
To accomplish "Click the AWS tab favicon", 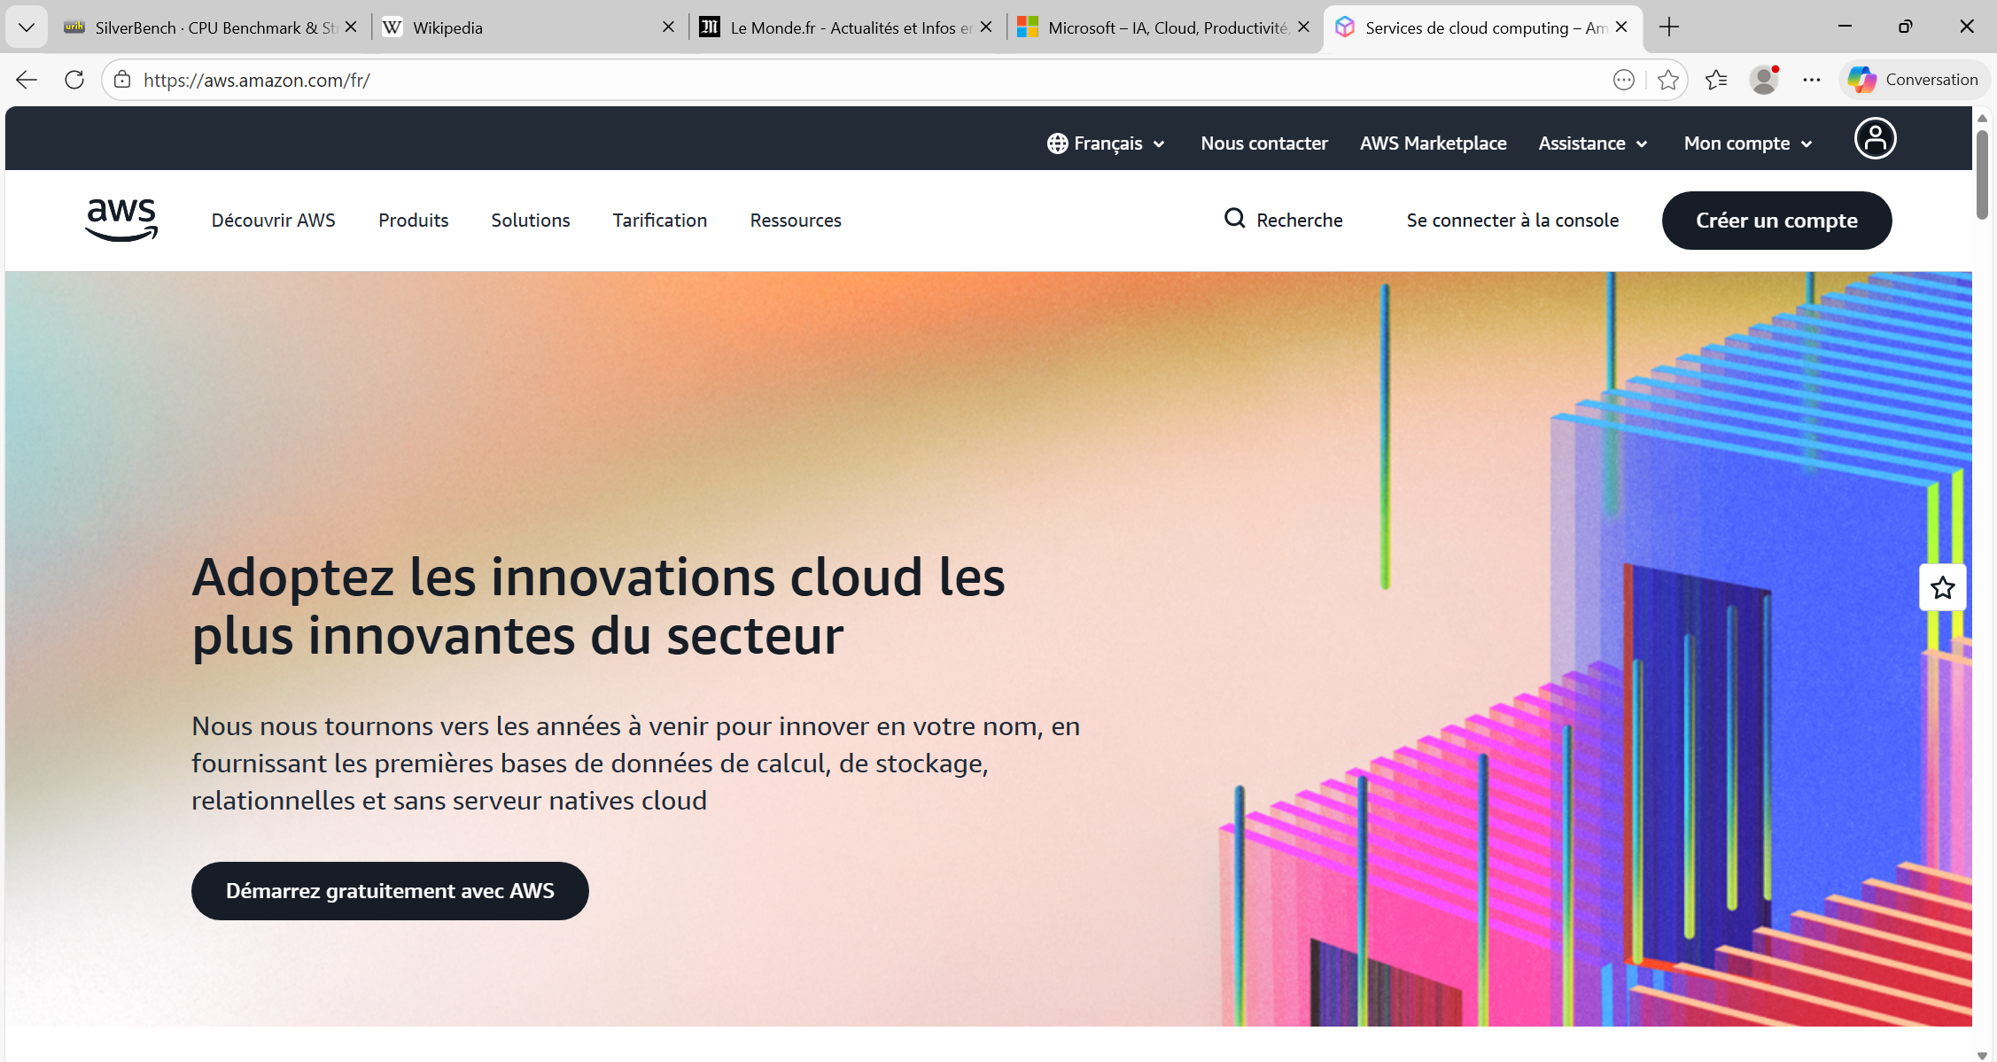I will point(1345,27).
